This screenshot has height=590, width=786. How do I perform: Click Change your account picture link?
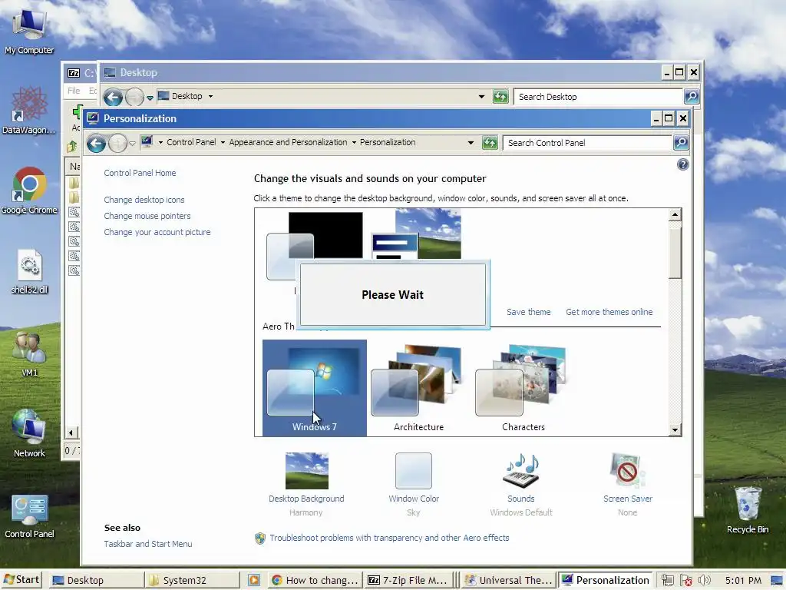[157, 232]
